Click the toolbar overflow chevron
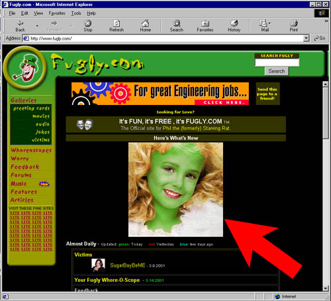This screenshot has width=331, height=301. coord(326,21)
